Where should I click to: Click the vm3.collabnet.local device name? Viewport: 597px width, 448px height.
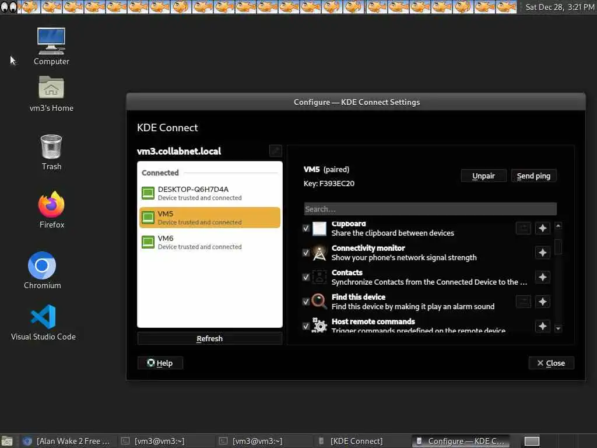(x=179, y=151)
